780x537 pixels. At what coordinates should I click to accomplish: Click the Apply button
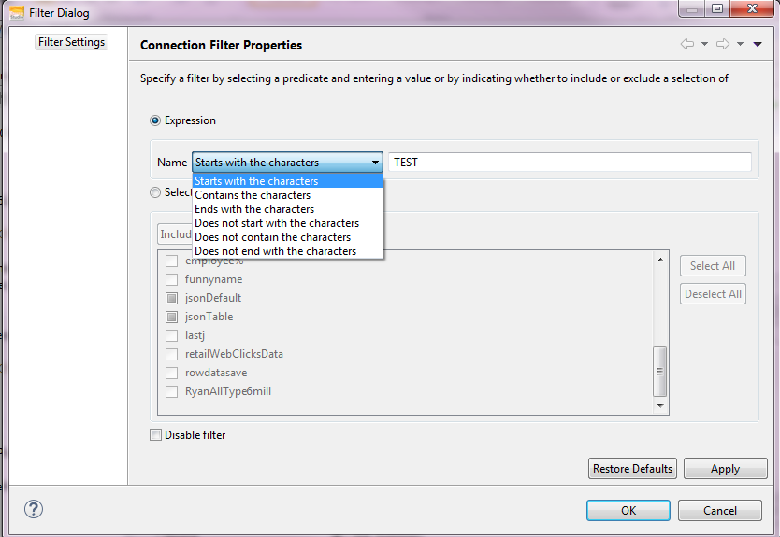point(725,469)
